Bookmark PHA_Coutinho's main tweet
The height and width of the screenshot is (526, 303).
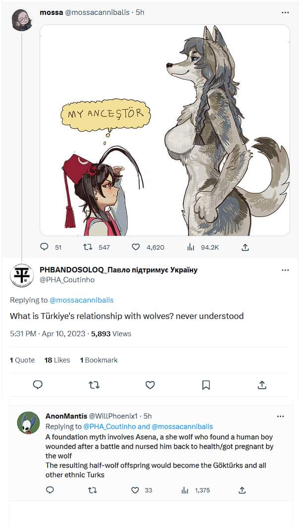pyautogui.click(x=206, y=385)
